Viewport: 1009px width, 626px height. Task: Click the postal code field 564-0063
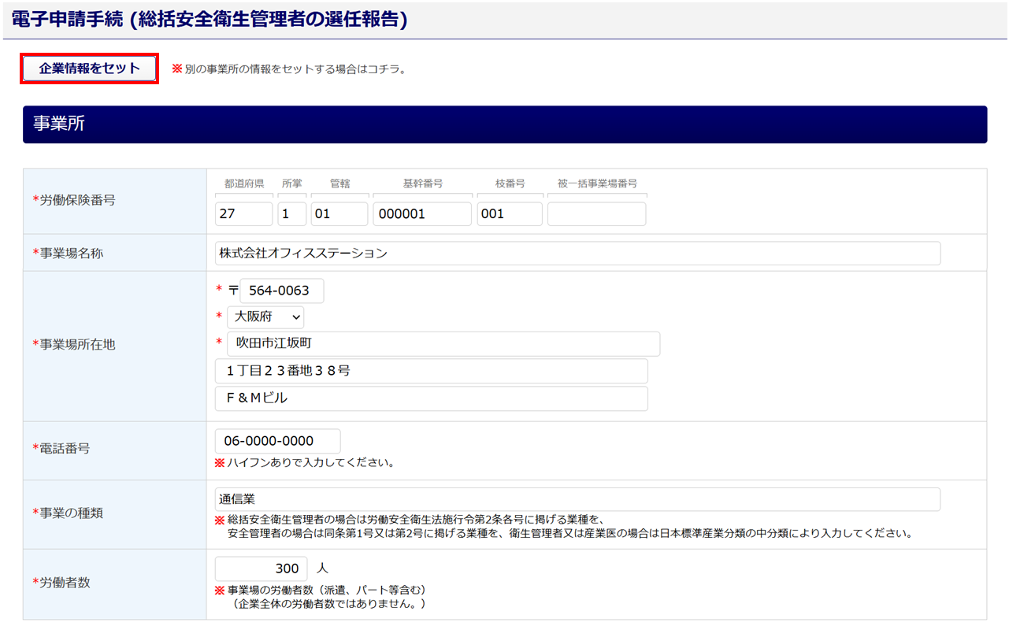click(x=281, y=291)
